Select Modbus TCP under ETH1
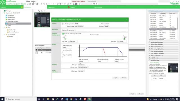Image resolution: width=180 pixels, height=101 pixels. pos(12,30)
